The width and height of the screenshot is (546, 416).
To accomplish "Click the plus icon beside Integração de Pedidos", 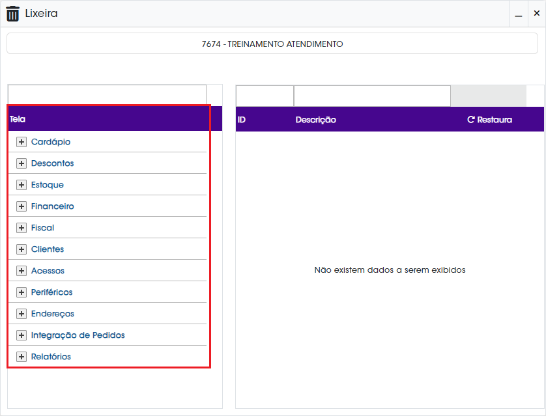I will tap(22, 335).
